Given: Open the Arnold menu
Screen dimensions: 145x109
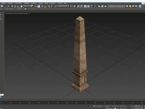Looking at the screenshot, I should [x=47, y=3].
